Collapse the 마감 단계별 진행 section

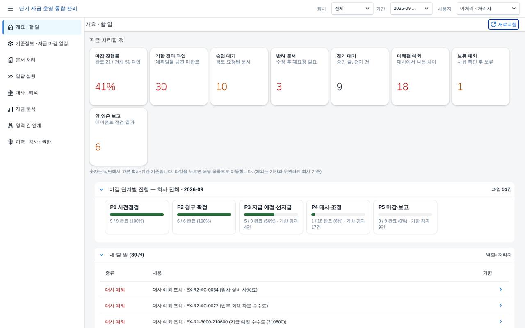(101, 189)
